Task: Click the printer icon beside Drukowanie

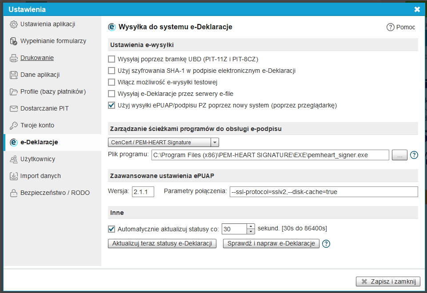Action: click(14, 58)
